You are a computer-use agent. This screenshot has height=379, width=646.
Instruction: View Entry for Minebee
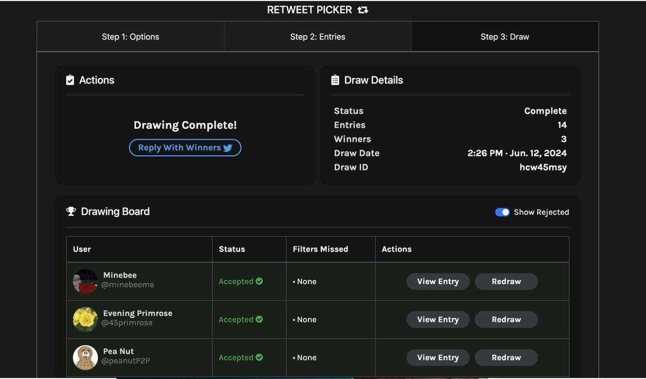click(x=438, y=281)
